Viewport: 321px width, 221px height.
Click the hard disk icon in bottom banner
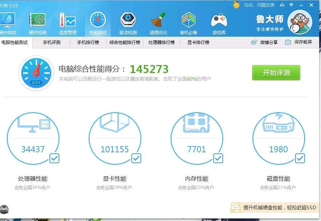tap(235, 208)
